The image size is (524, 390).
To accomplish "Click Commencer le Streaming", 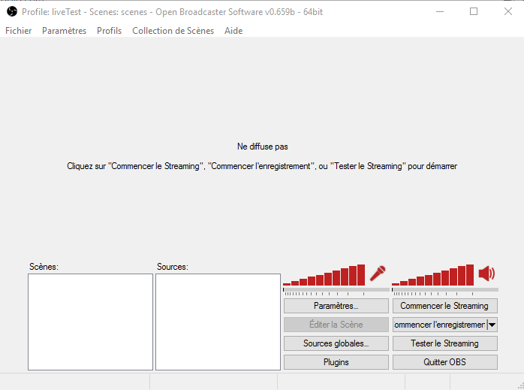I will click(444, 306).
